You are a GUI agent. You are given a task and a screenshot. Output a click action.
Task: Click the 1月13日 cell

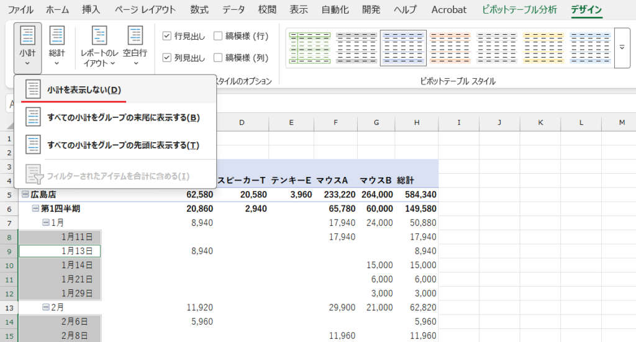click(60, 251)
